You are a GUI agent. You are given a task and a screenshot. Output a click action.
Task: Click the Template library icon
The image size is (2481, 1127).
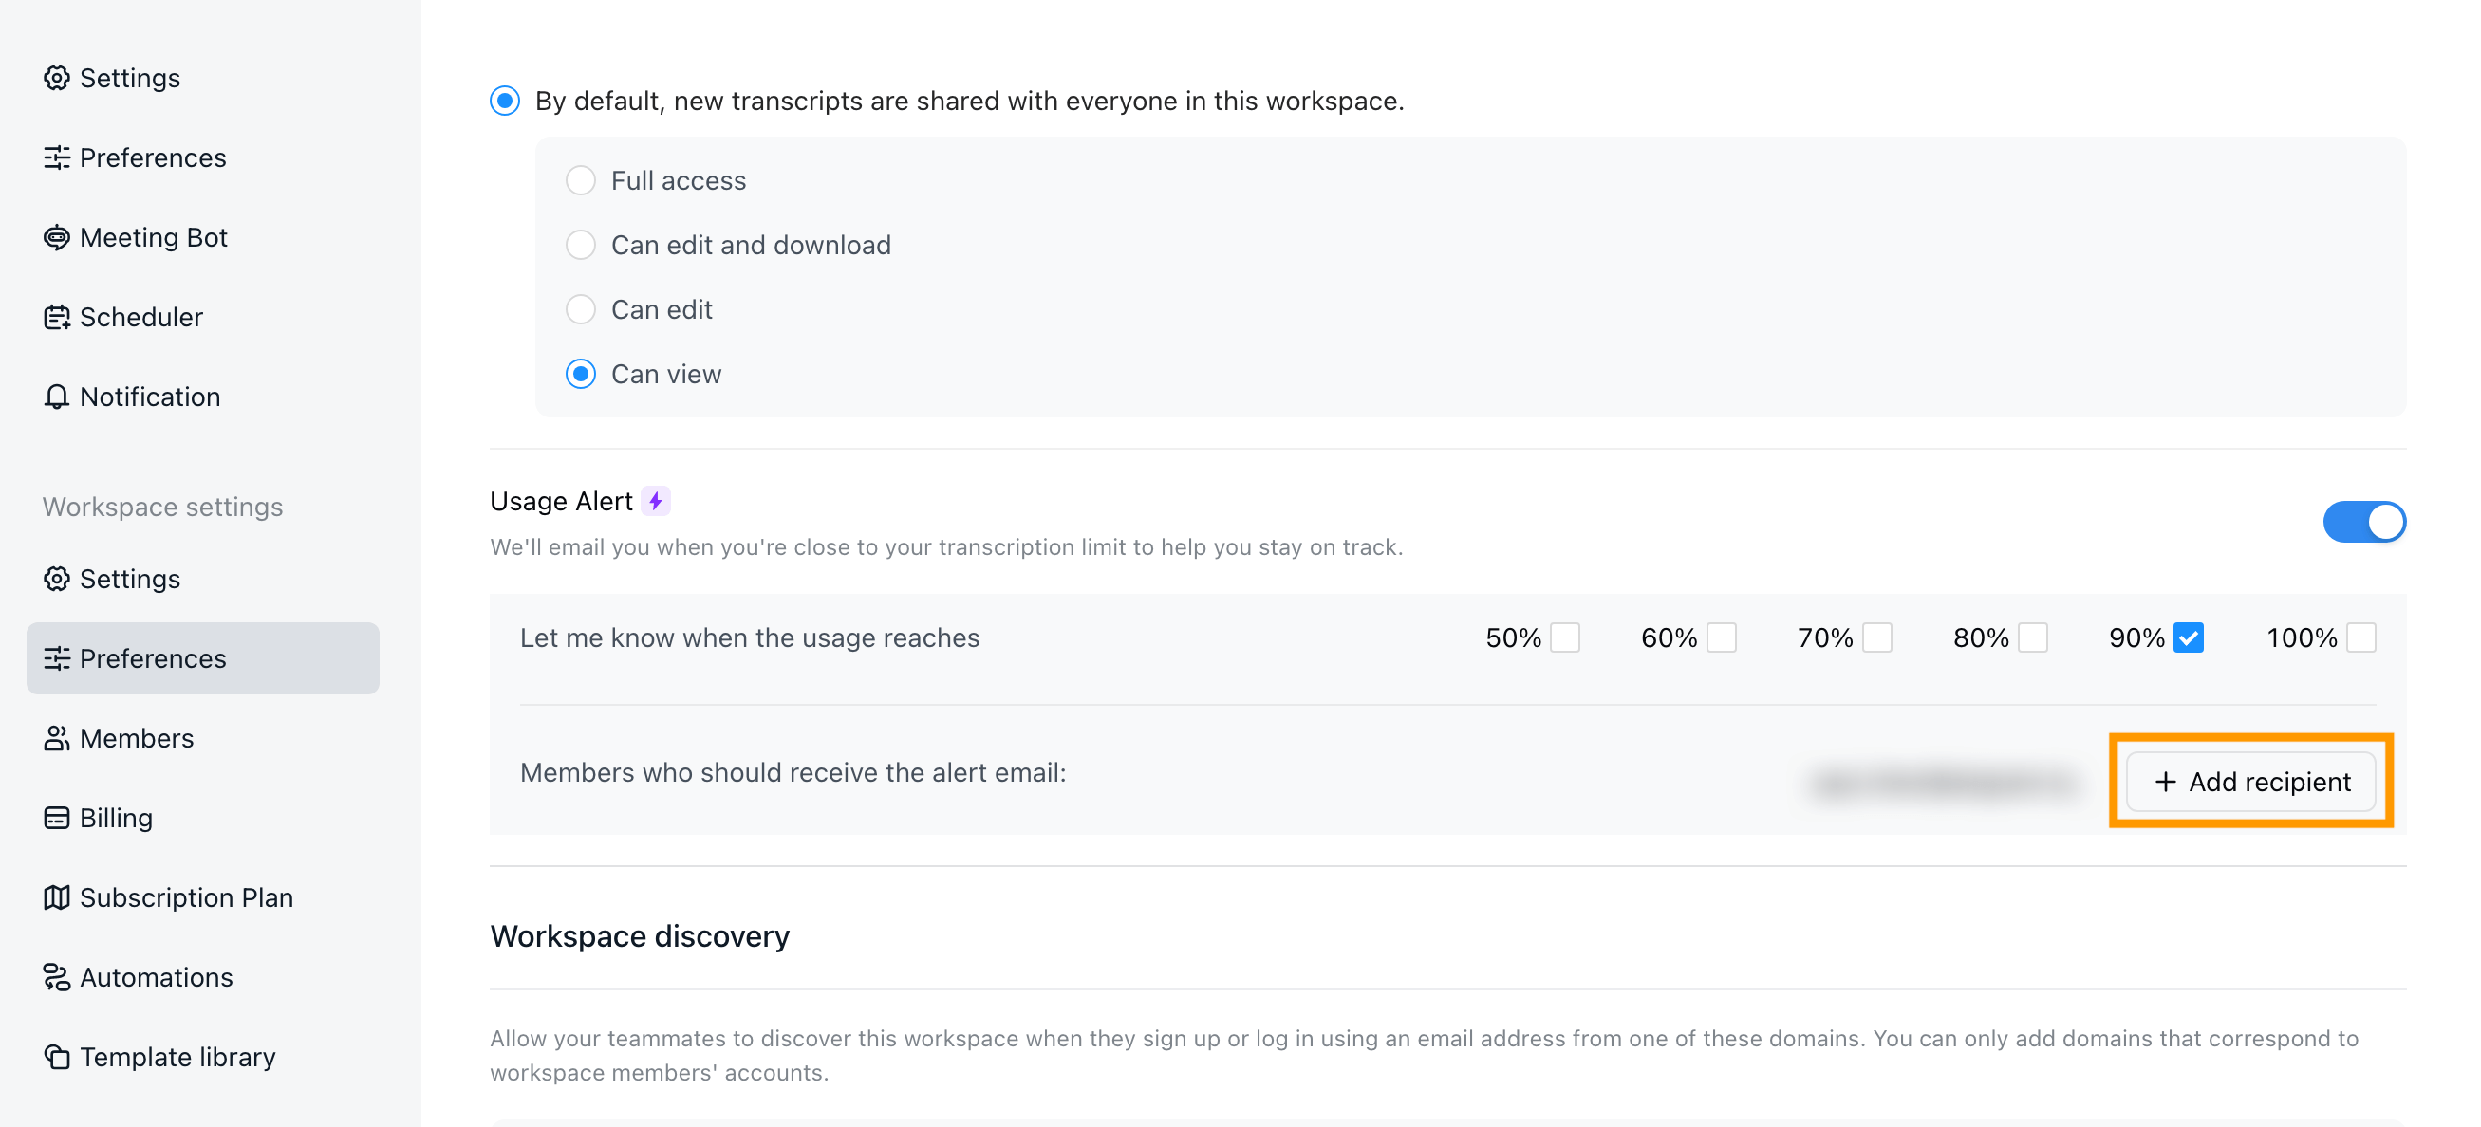point(57,1057)
